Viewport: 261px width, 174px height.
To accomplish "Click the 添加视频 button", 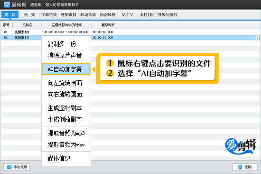I will [x=17, y=167].
